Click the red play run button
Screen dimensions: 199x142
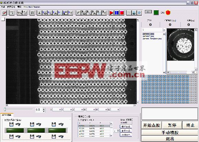tap(111, 13)
